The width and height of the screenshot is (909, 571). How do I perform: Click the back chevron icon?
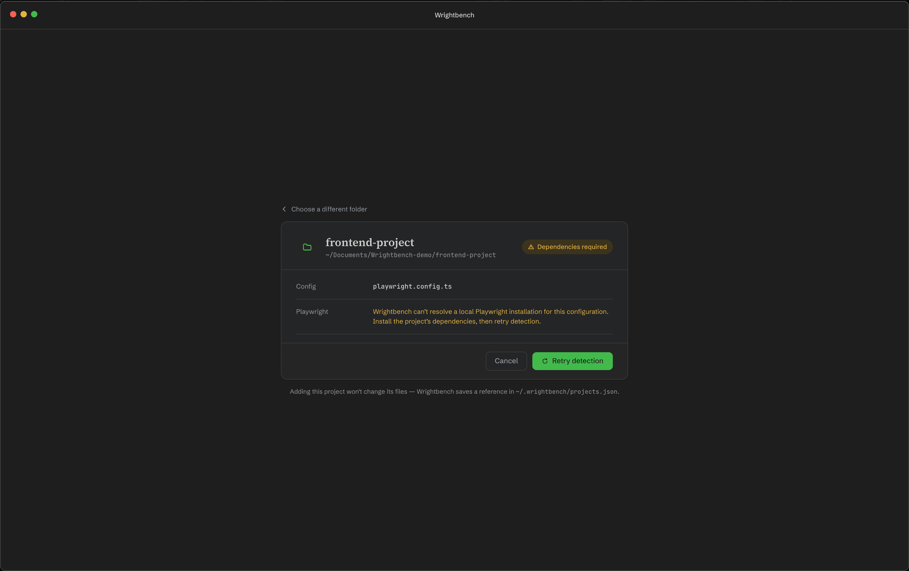click(x=284, y=209)
